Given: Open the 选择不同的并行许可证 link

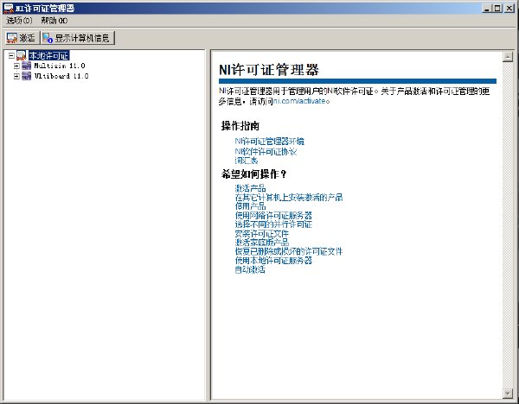Looking at the screenshot, I should 273,224.
